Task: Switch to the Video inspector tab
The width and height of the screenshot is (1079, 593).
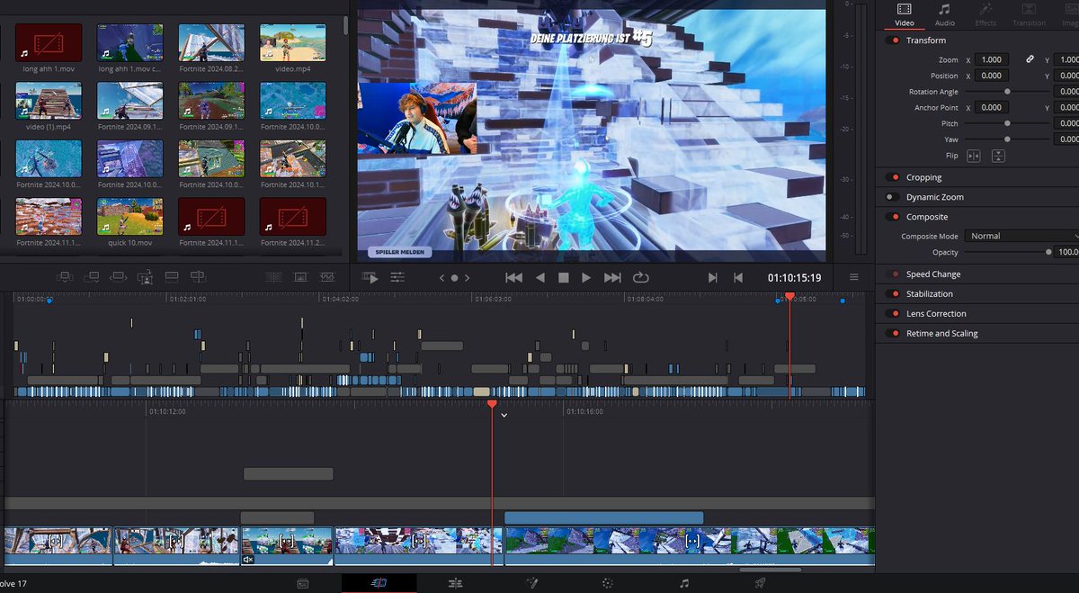Action: click(x=905, y=14)
